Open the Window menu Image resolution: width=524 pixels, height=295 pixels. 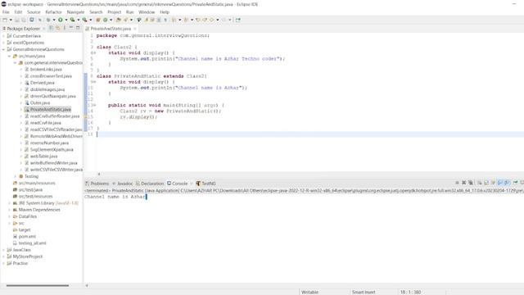[147, 12]
